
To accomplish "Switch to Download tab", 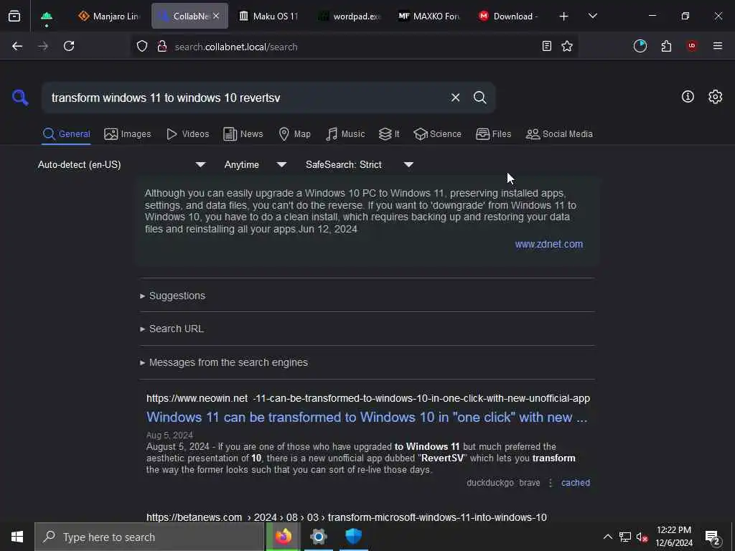I will [x=508, y=16].
